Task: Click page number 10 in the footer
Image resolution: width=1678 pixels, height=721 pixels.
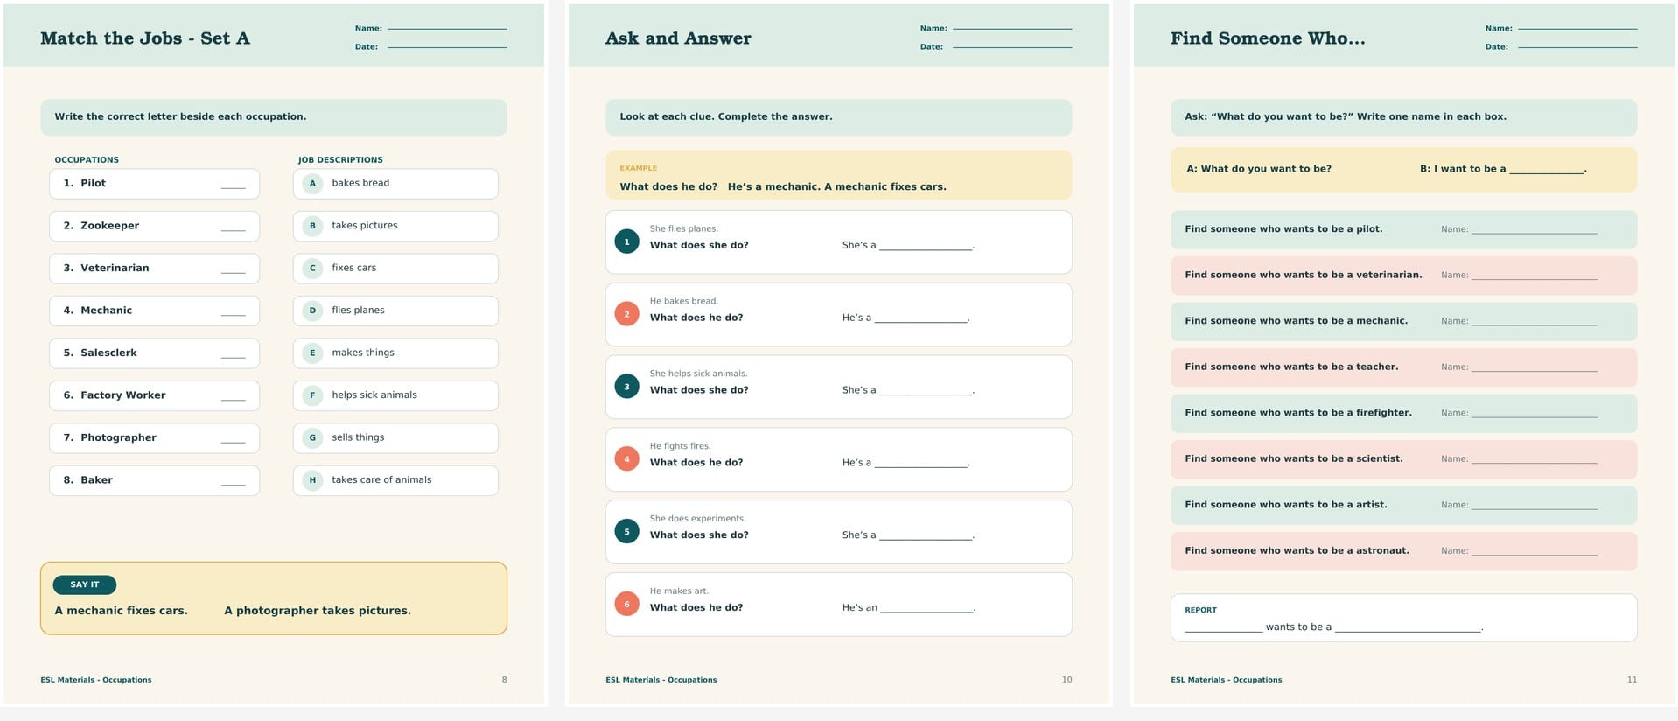Action: tap(1066, 680)
